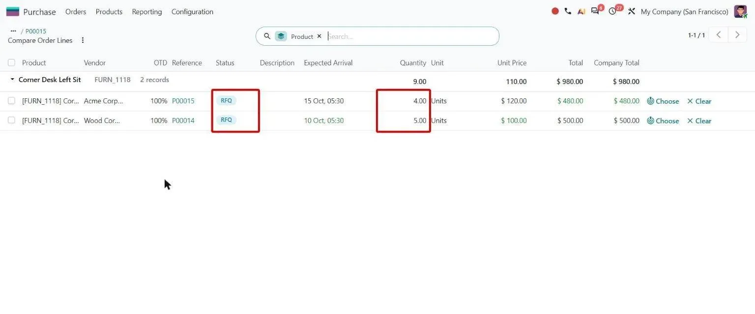Open the P00015 reference in table
Screen dimensions: 755x314
pos(183,101)
